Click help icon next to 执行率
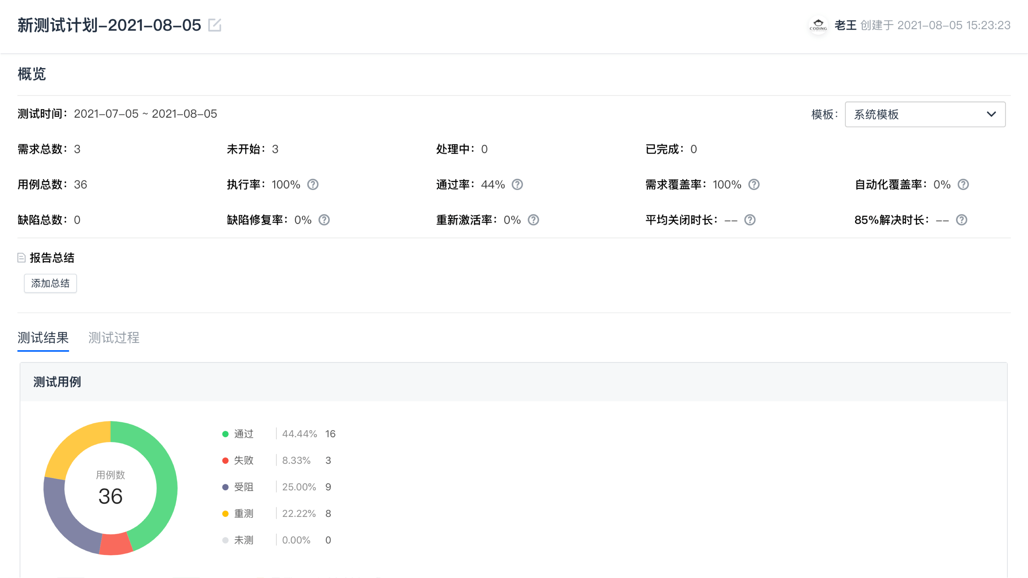 [313, 185]
